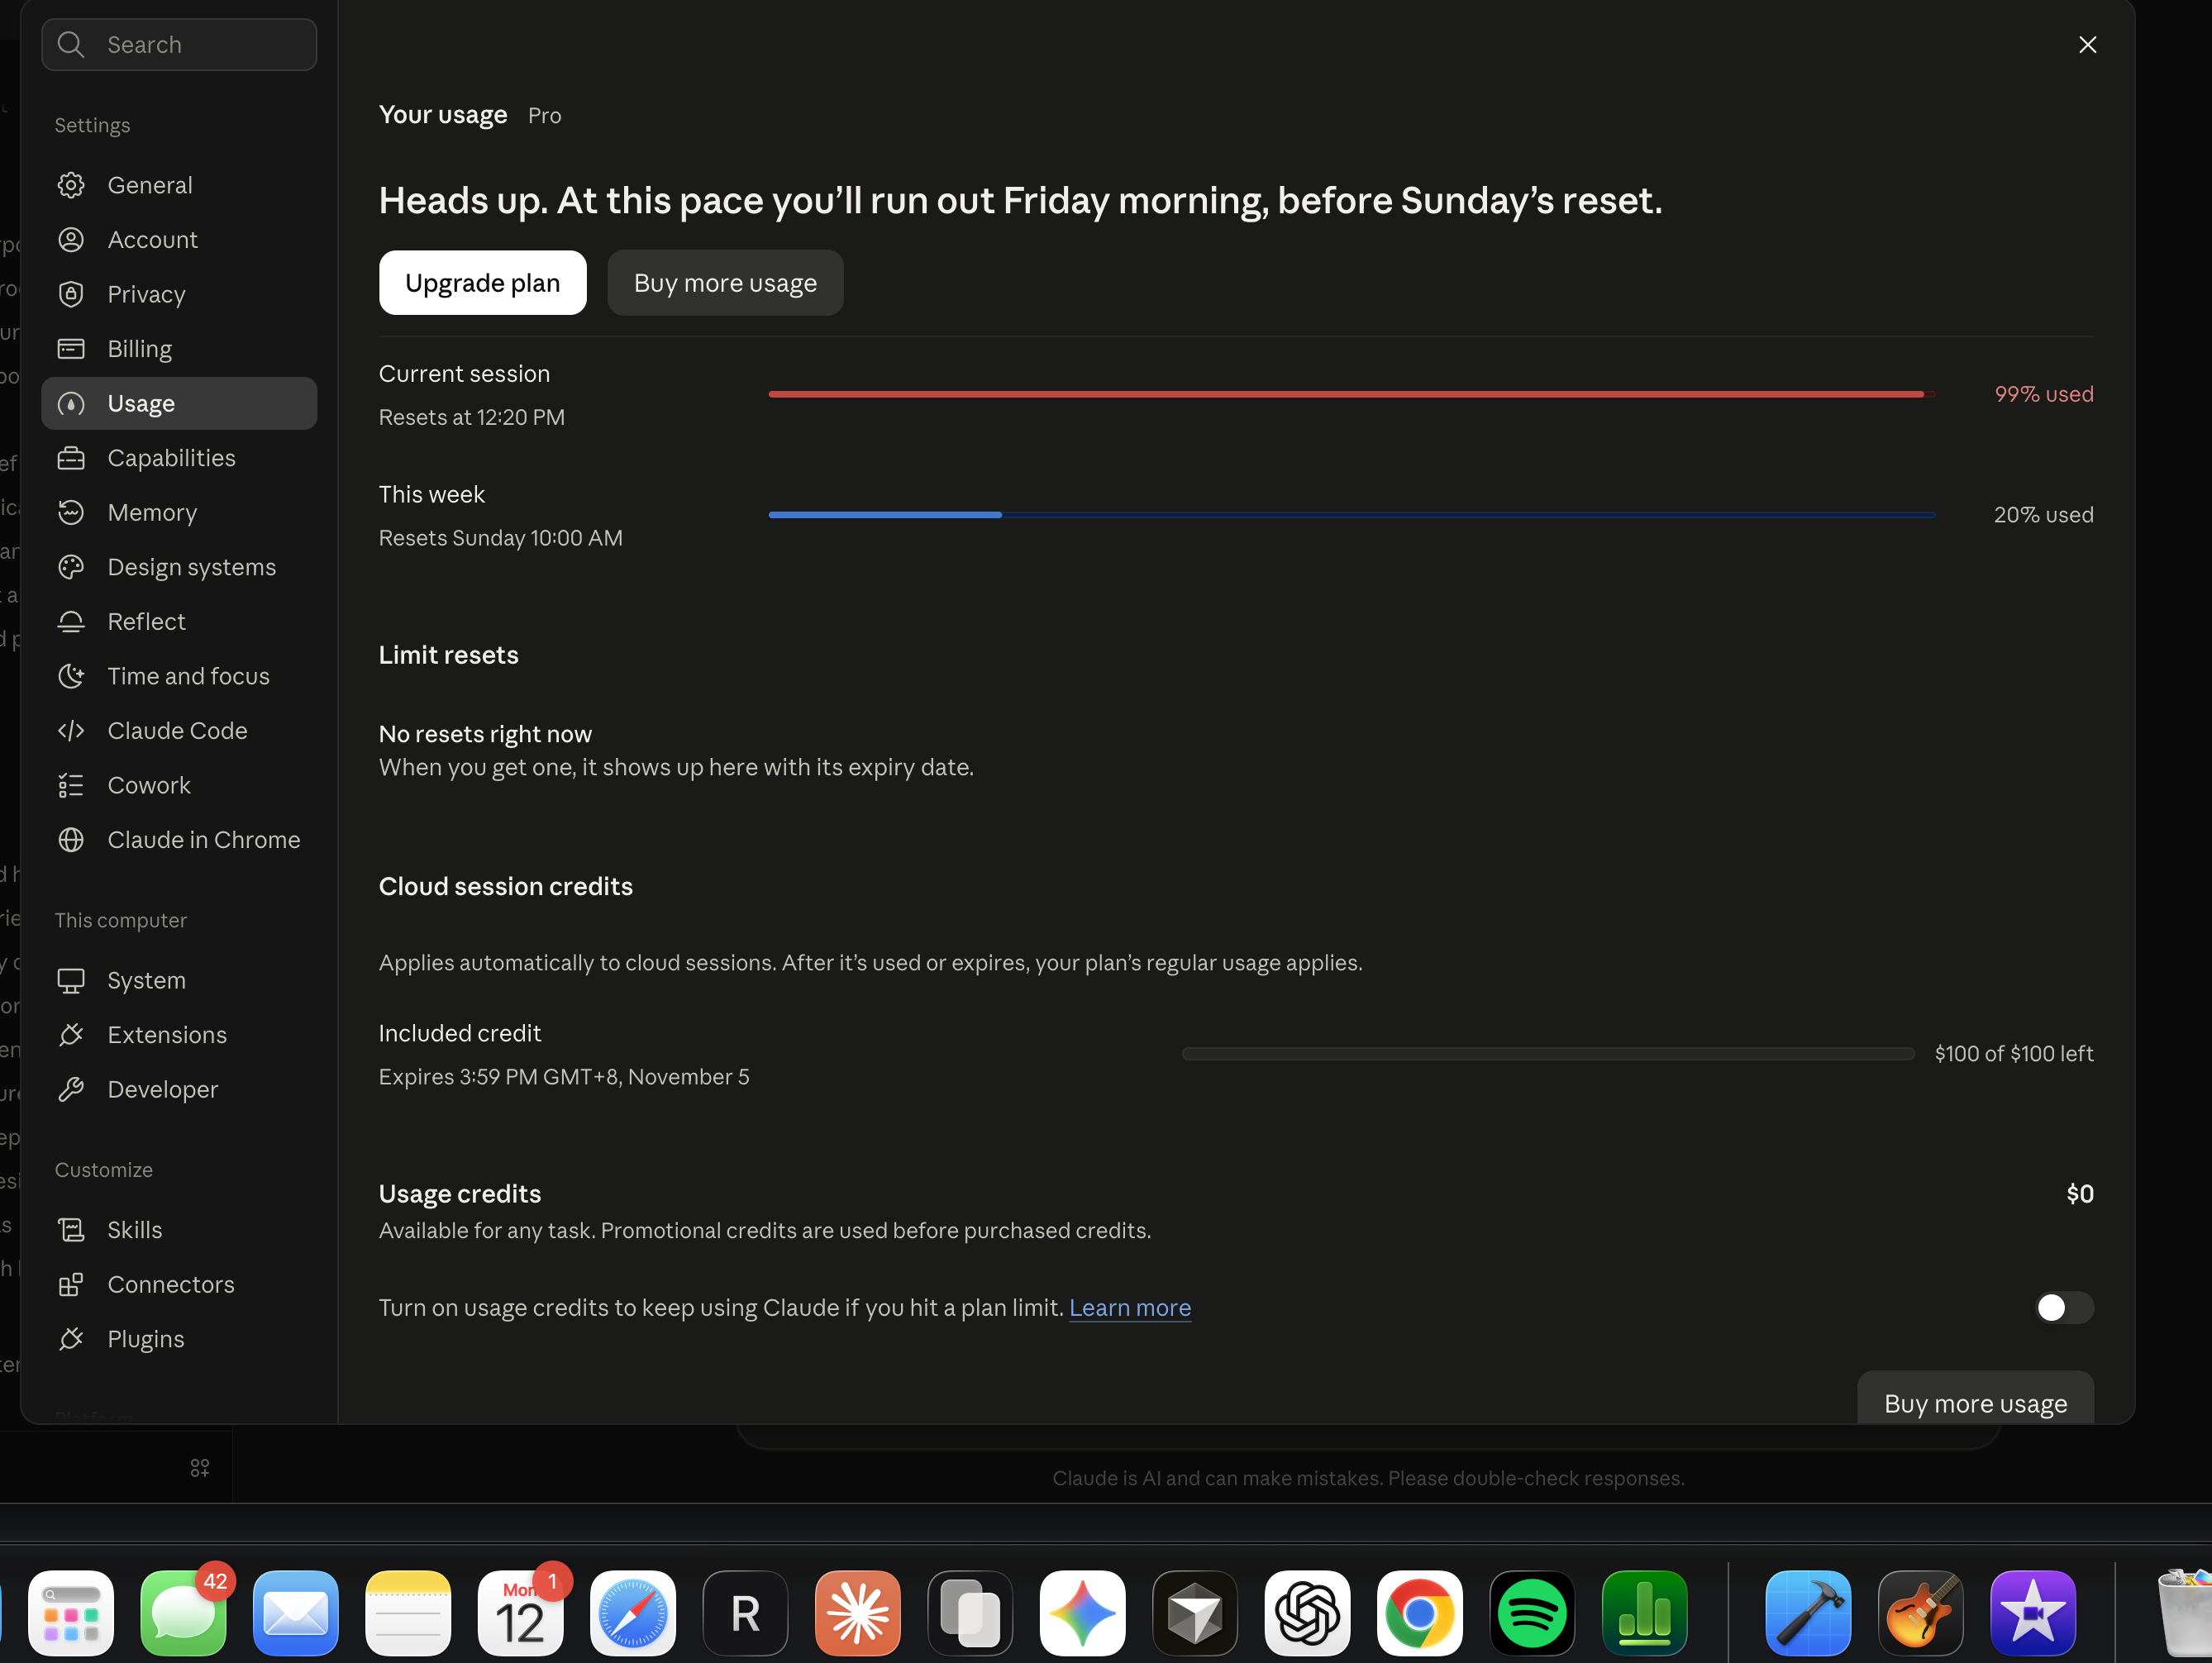Follow the Learn more link
This screenshot has height=1663, width=2212.
click(x=1130, y=1307)
